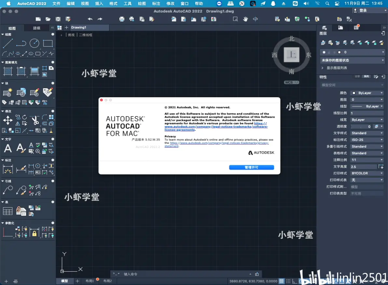
Task: Toggle grid display in status bar
Action: click(282, 281)
